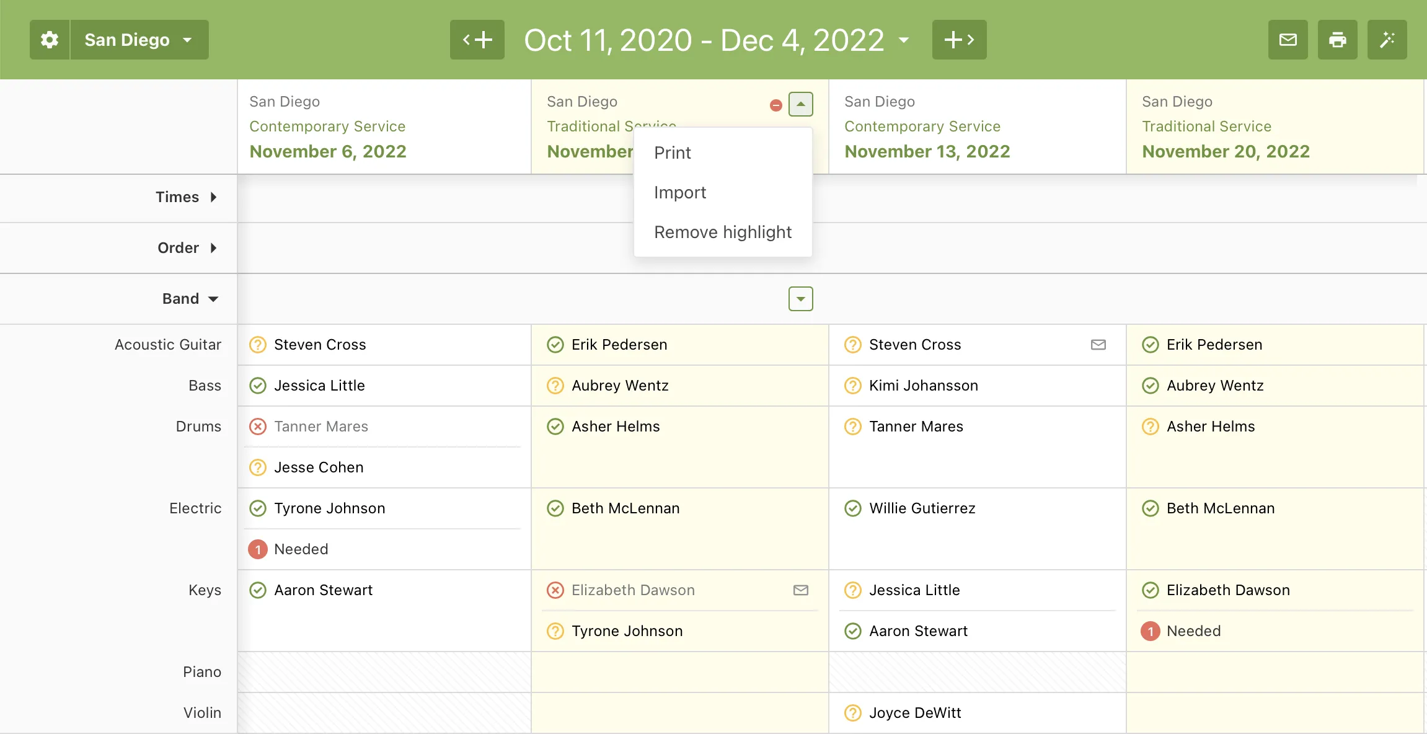Viewport: 1427px width, 734px height.
Task: Click the pending status icon next to Aubrey Wentz
Action: [554, 385]
